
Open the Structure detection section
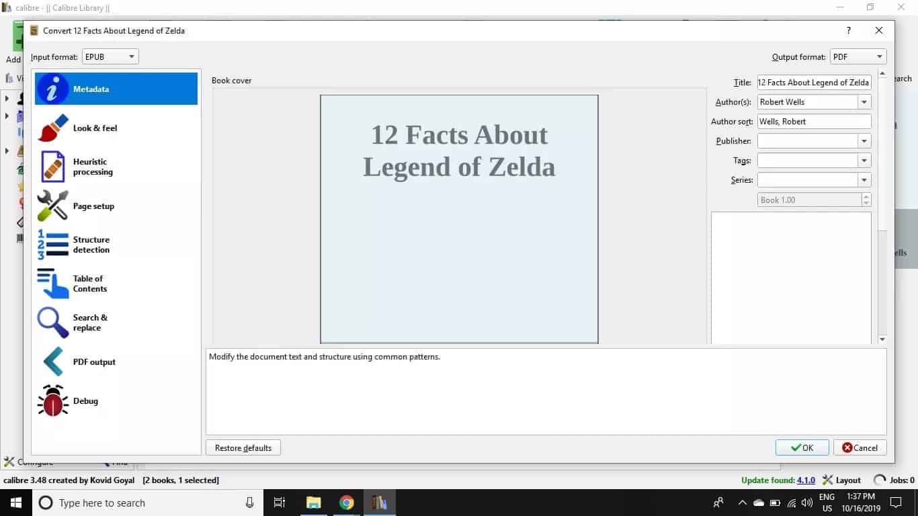116,245
